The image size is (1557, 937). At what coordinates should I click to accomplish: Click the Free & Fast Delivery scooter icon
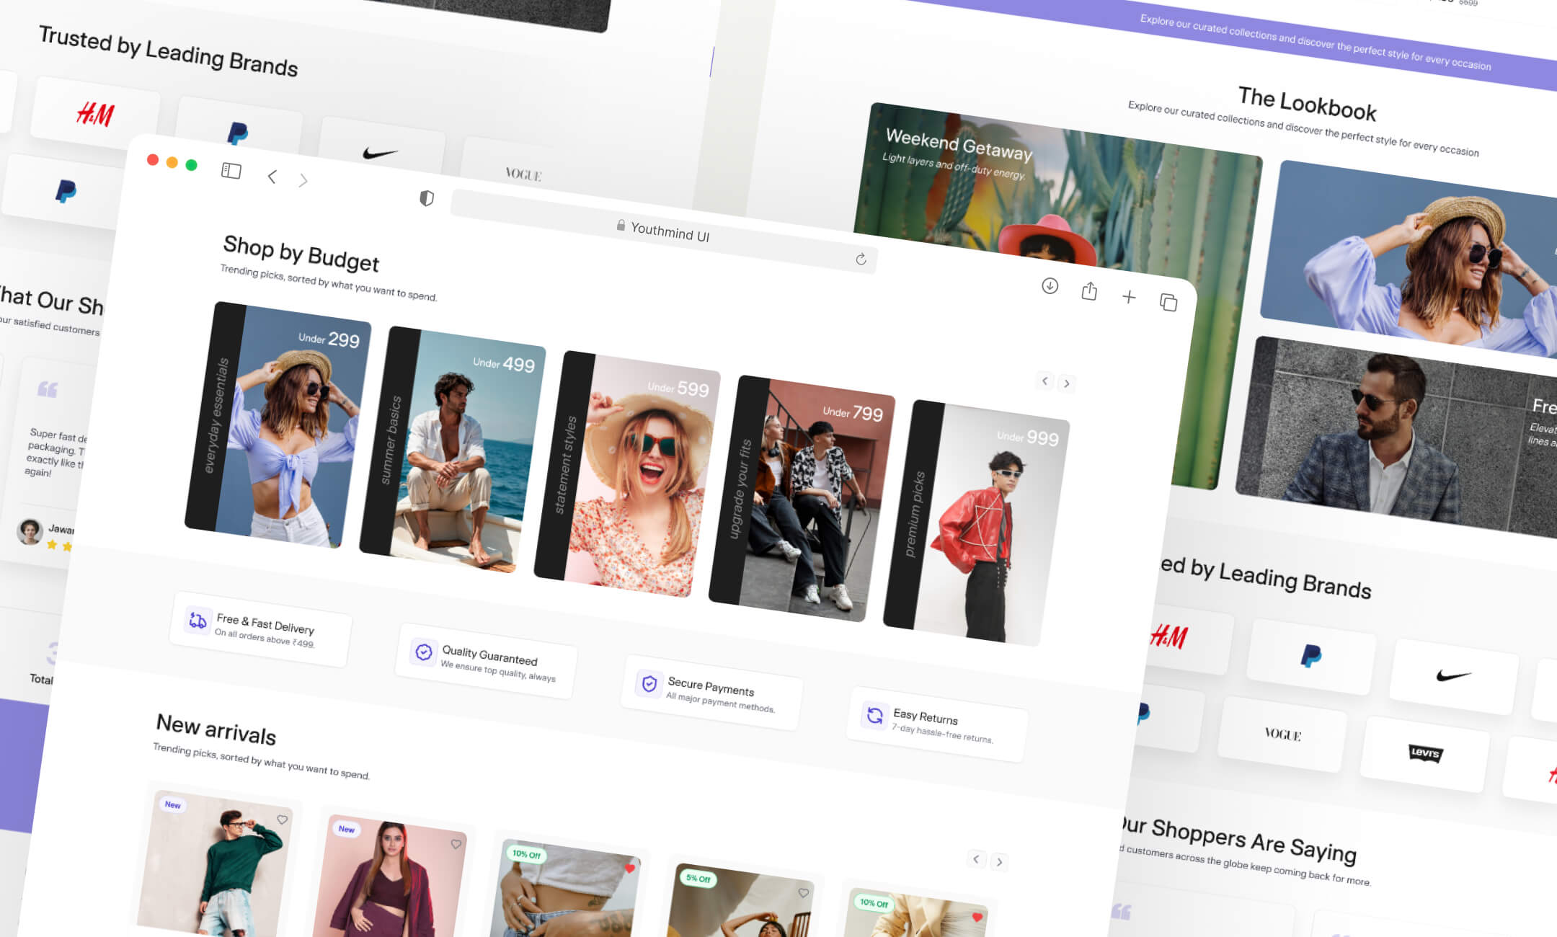[196, 620]
